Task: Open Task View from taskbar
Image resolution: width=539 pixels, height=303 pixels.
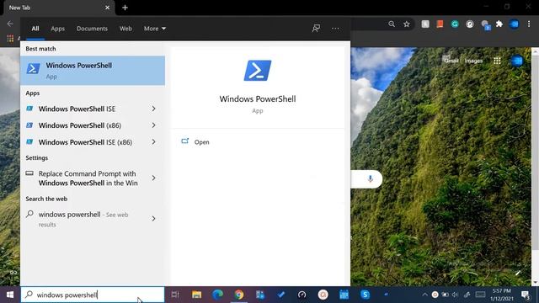Action: pos(175,295)
